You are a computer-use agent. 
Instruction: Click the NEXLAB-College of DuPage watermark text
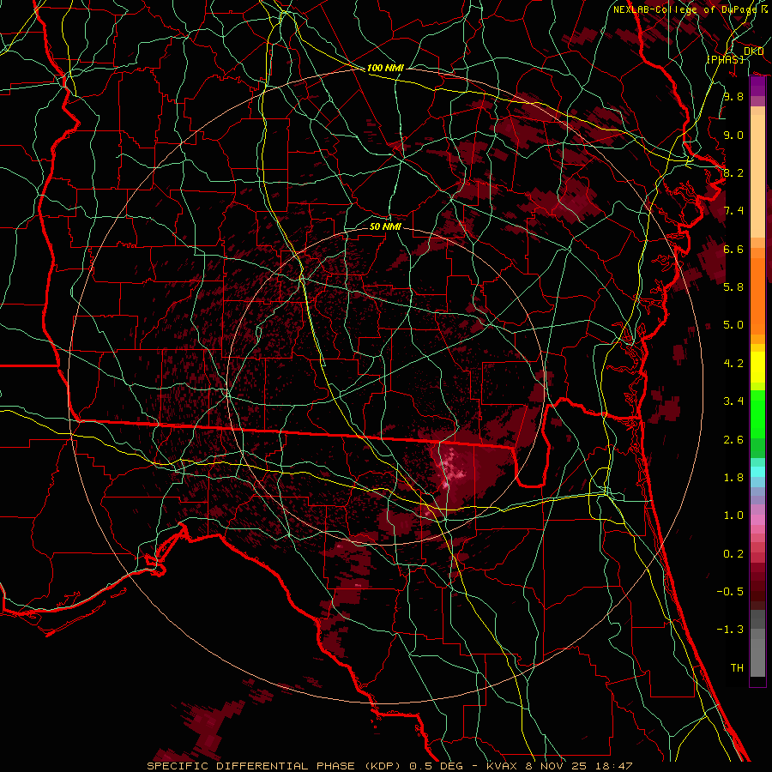click(x=685, y=9)
